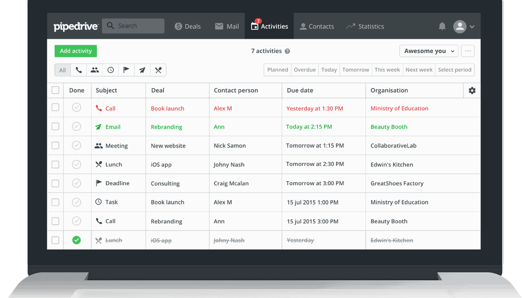Open the Nick Samon contact link
This screenshot has height=298, width=530.
230,146
